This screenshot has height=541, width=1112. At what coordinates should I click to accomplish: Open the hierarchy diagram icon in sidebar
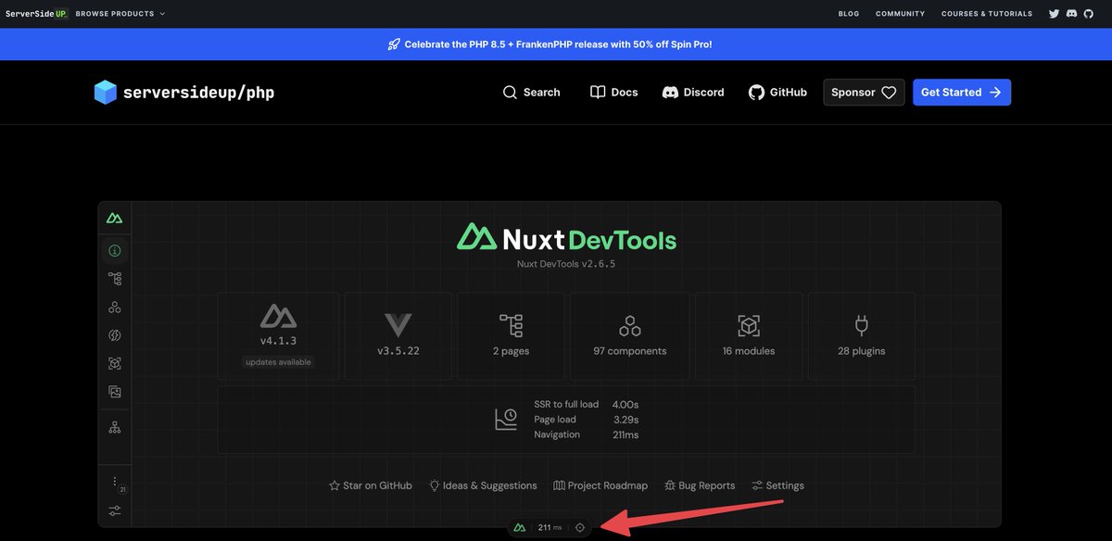click(x=115, y=427)
